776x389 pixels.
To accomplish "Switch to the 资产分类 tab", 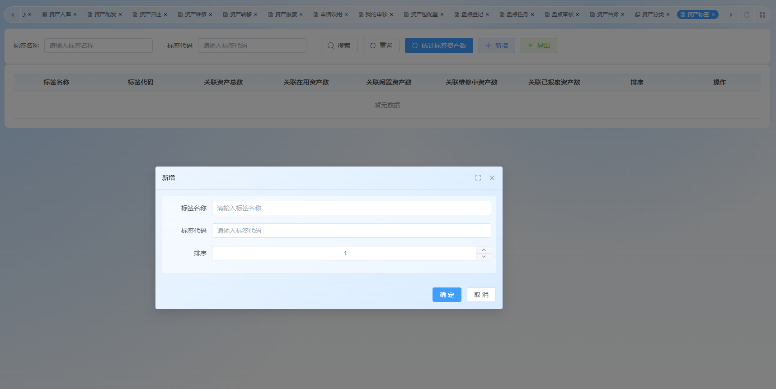I will click(653, 14).
